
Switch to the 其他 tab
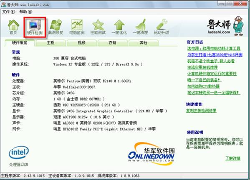[x=143, y=43]
